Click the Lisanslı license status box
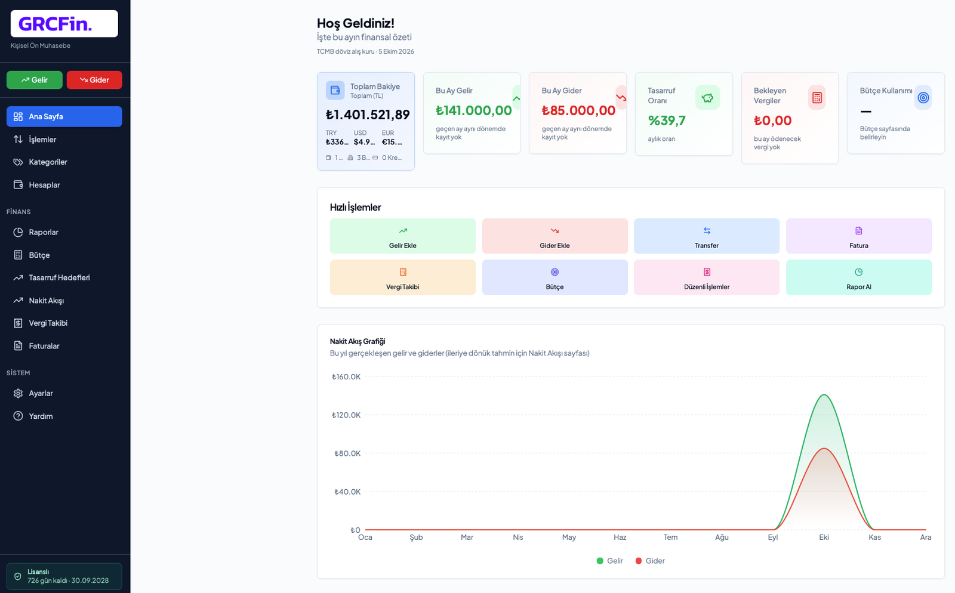Viewport: 955px width, 593px height. coord(64,576)
